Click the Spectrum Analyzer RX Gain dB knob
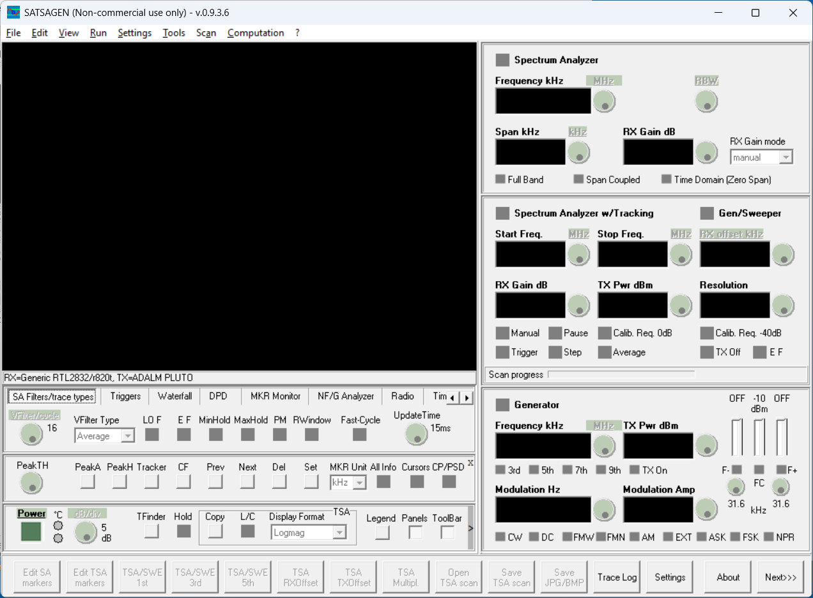 (706, 152)
